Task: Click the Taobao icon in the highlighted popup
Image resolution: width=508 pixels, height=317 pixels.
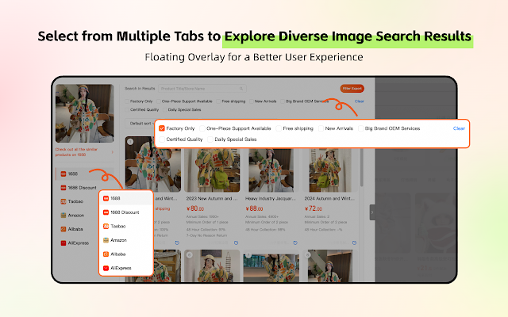Action: (x=106, y=226)
